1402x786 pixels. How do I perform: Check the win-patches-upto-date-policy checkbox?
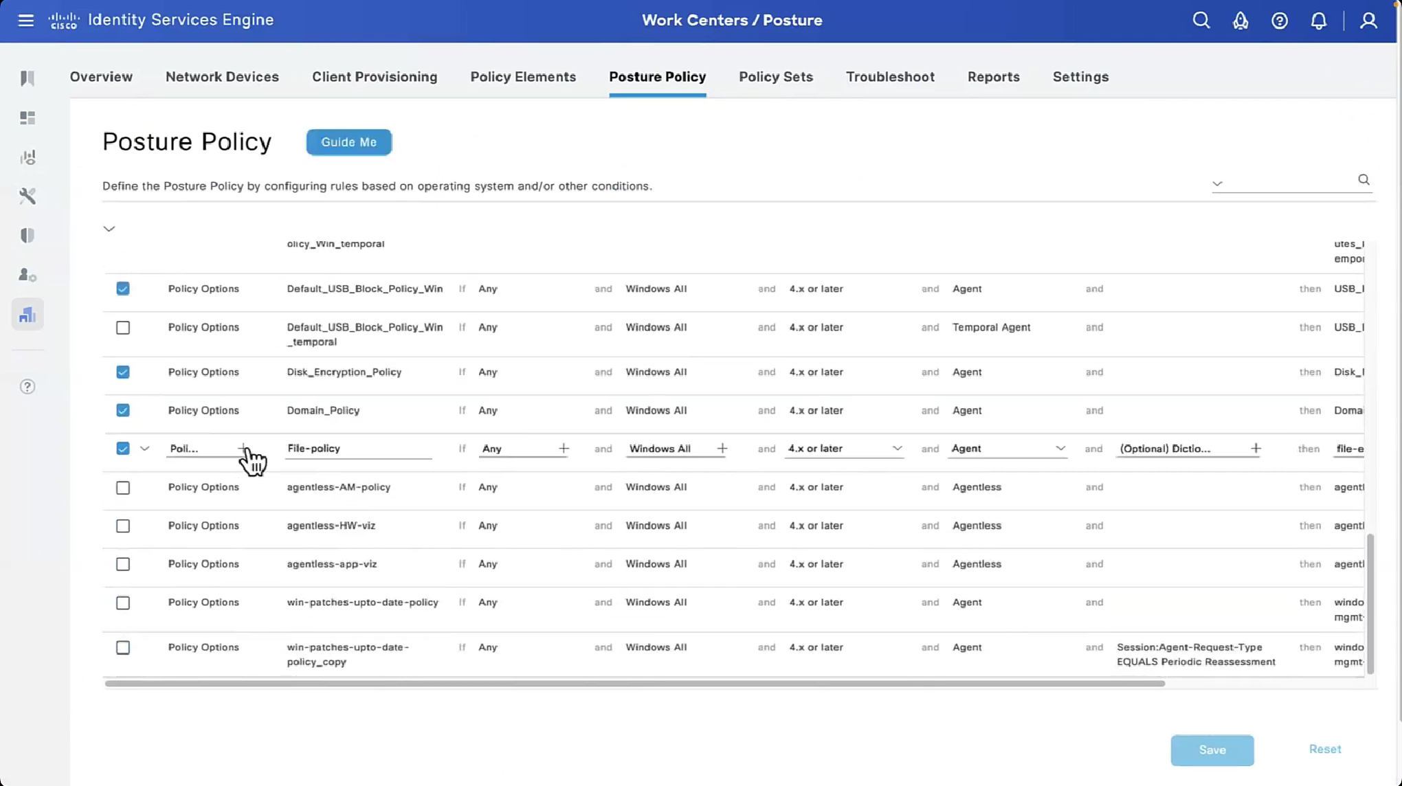coord(123,603)
